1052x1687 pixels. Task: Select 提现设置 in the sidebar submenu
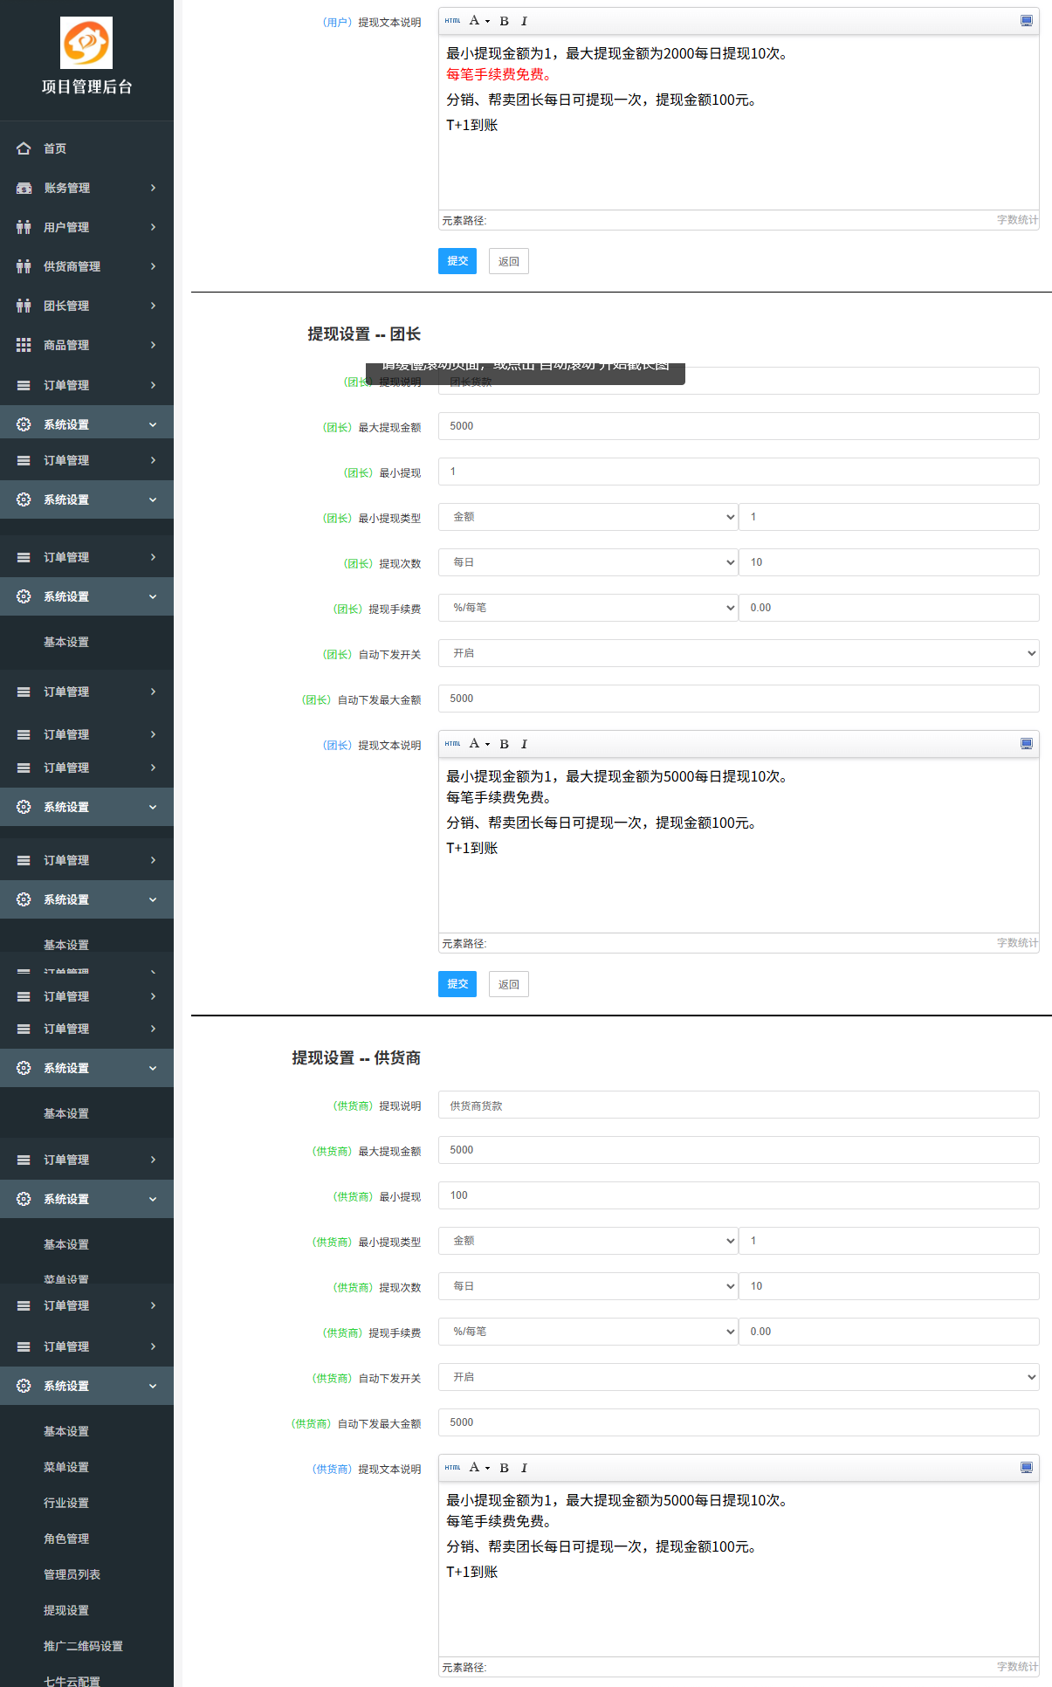66,1610
